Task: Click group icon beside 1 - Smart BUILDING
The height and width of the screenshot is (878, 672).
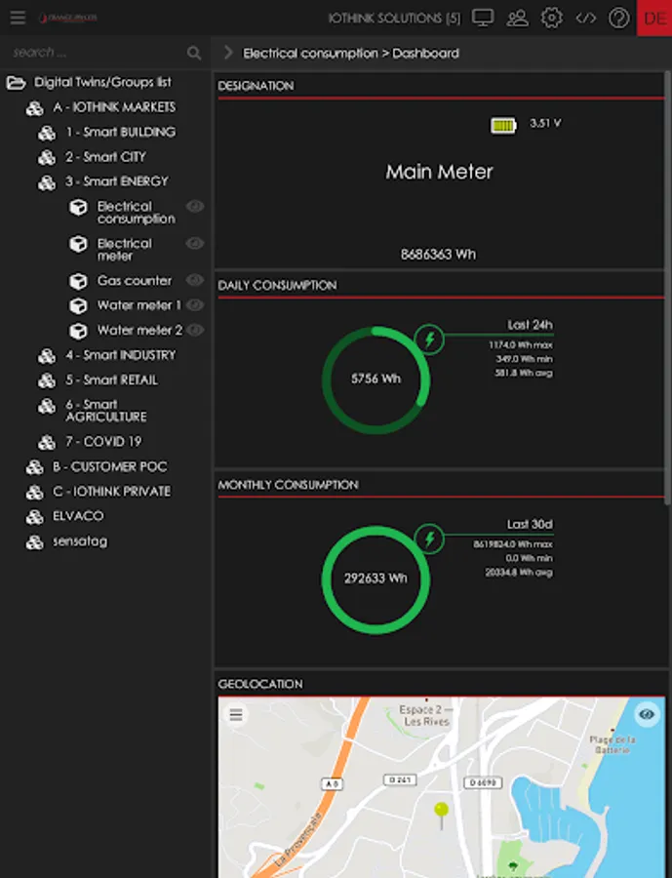Action: [x=47, y=133]
